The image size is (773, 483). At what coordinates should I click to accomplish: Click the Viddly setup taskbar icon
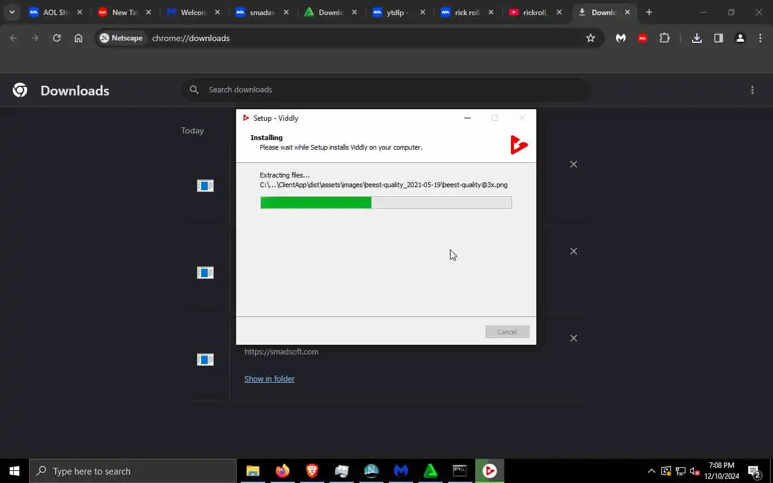click(x=490, y=471)
